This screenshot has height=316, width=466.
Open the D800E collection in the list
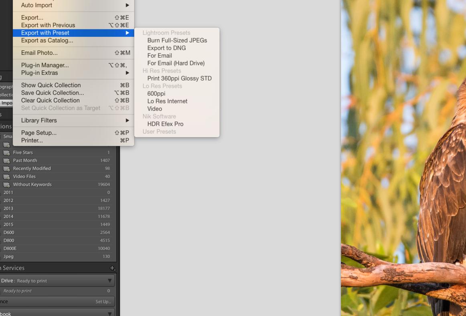(x=10, y=249)
